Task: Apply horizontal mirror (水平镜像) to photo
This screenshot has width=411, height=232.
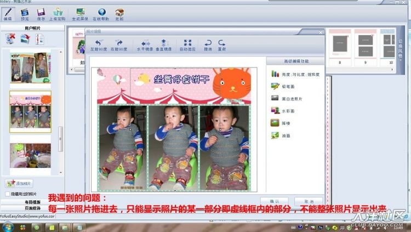Action: coord(145,43)
